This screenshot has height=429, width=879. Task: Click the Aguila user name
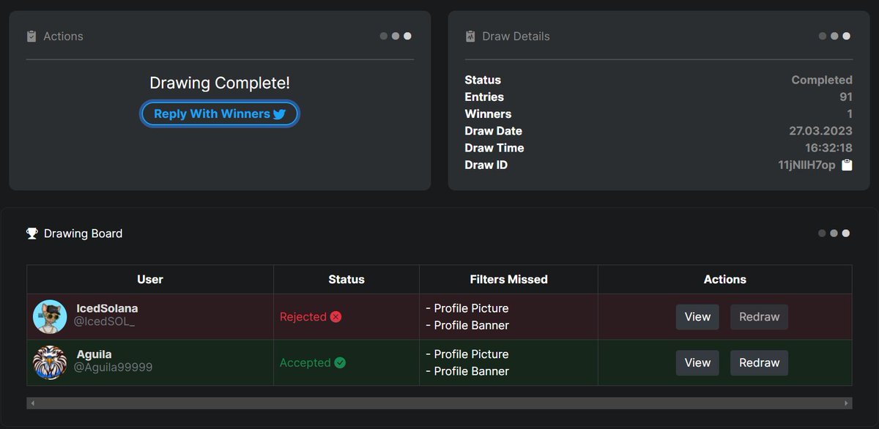pos(94,354)
